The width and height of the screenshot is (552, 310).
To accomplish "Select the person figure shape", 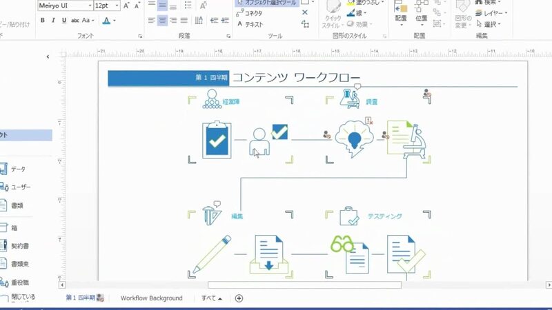I will coord(259,142).
